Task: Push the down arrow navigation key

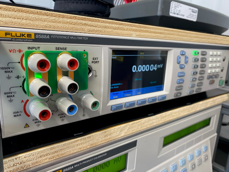Action: click(182, 66)
